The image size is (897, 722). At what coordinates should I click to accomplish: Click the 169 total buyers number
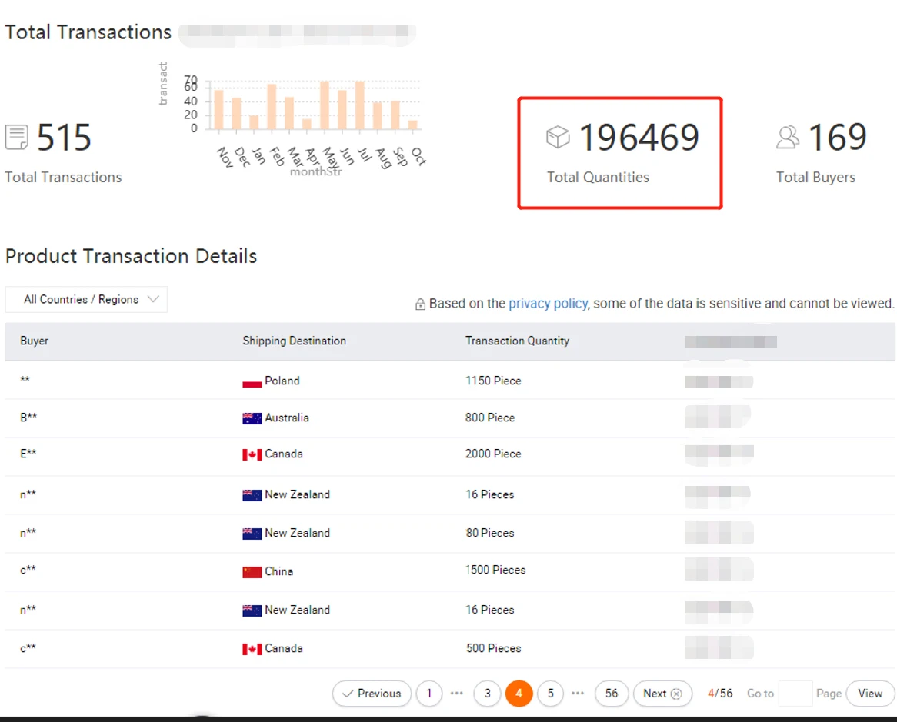[838, 137]
